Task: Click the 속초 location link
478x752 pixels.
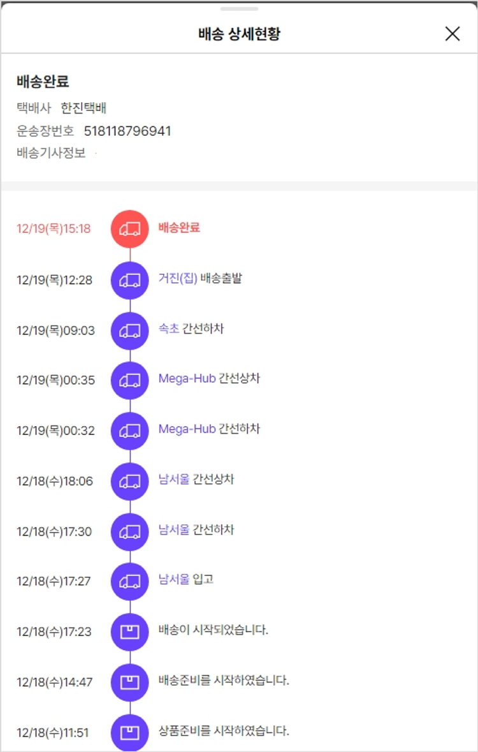Action: 169,329
